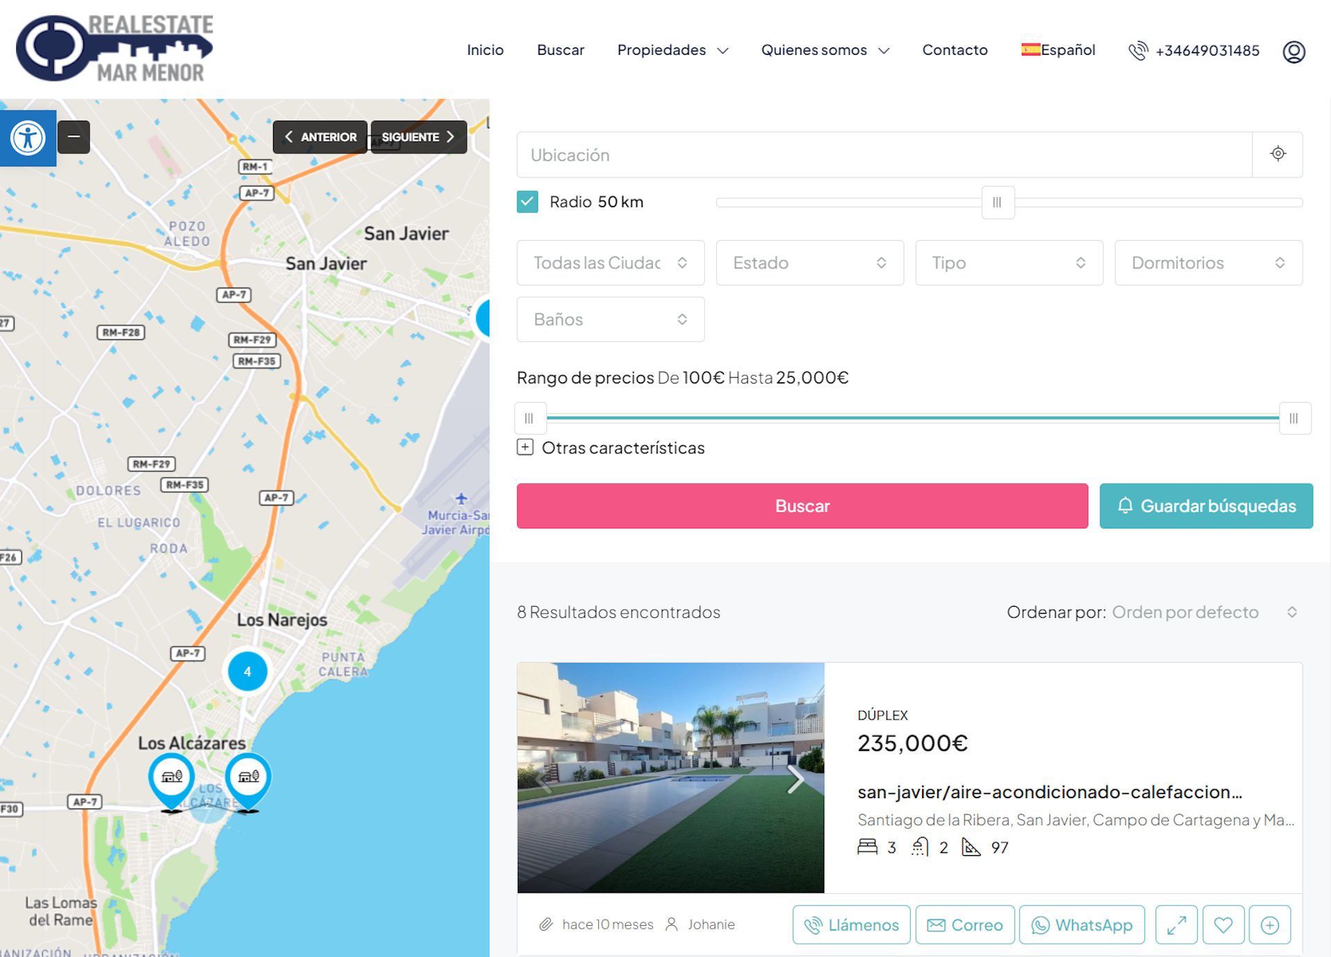The width and height of the screenshot is (1331, 957).
Task: Open the map cluster marker showing 4
Action: tap(247, 671)
